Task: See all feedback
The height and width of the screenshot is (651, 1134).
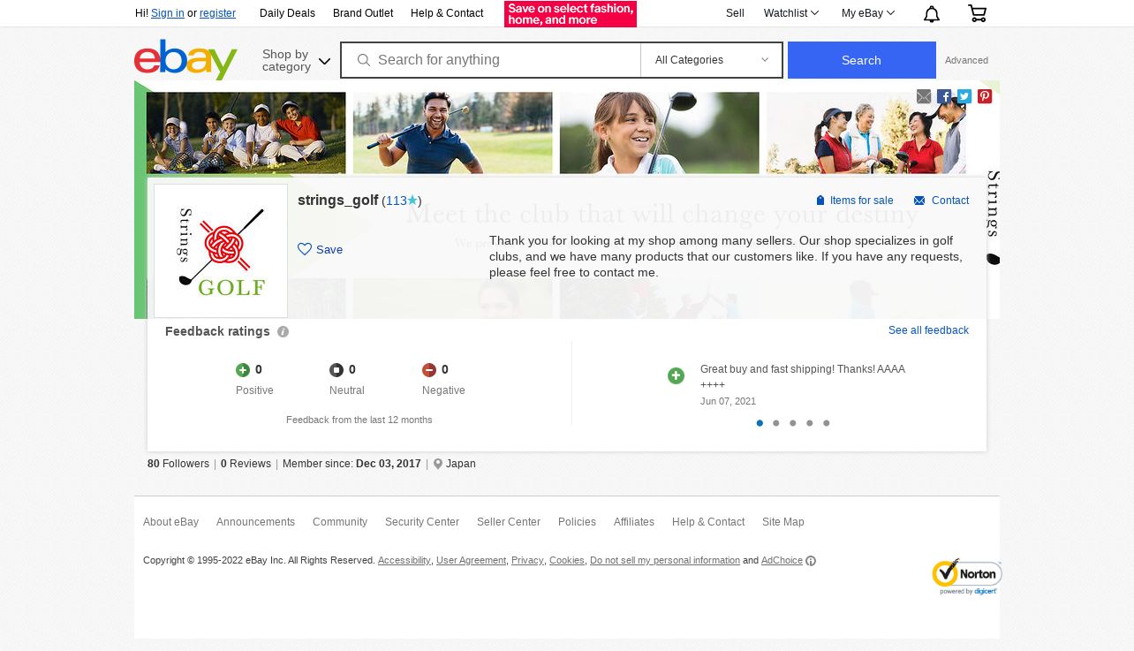Action: [x=928, y=330]
